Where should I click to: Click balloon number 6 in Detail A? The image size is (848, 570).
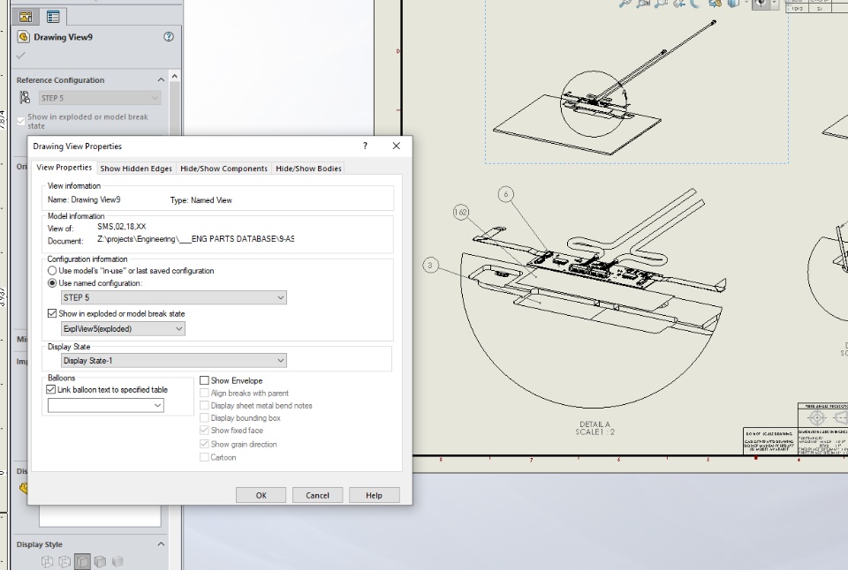coord(505,194)
